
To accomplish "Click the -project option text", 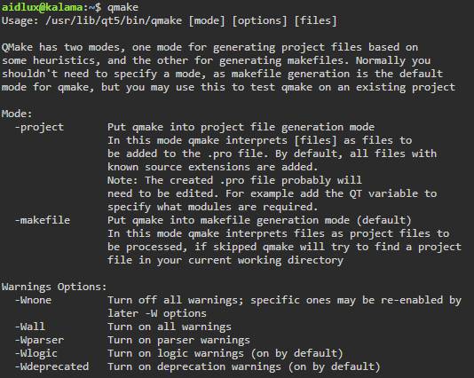I will pyautogui.click(x=39, y=128).
